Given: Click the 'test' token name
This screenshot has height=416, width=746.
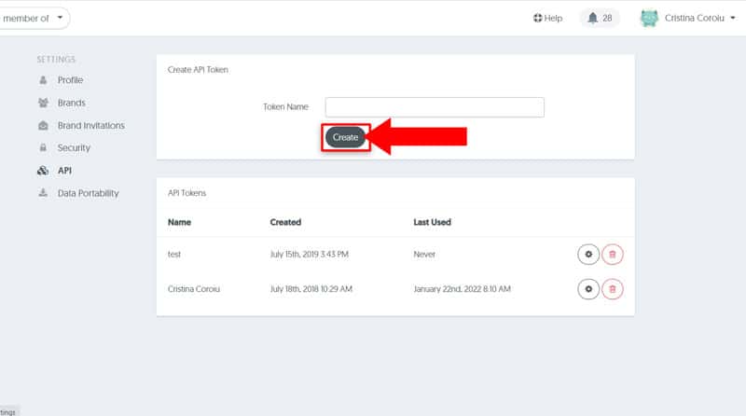Looking at the screenshot, I should tap(174, 254).
